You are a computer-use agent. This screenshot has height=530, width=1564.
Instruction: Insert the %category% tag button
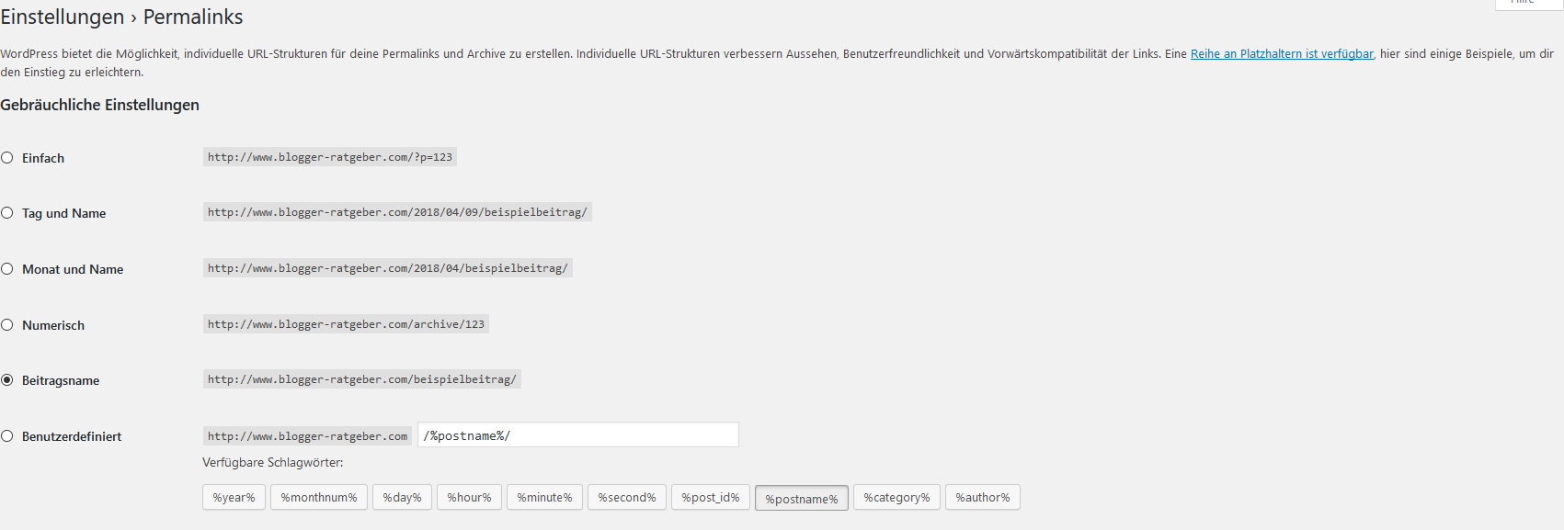896,497
